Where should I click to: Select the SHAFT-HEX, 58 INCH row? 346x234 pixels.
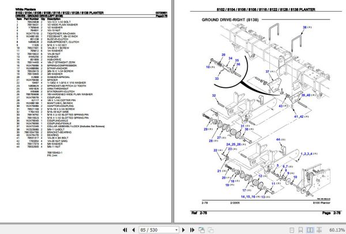point(44,103)
